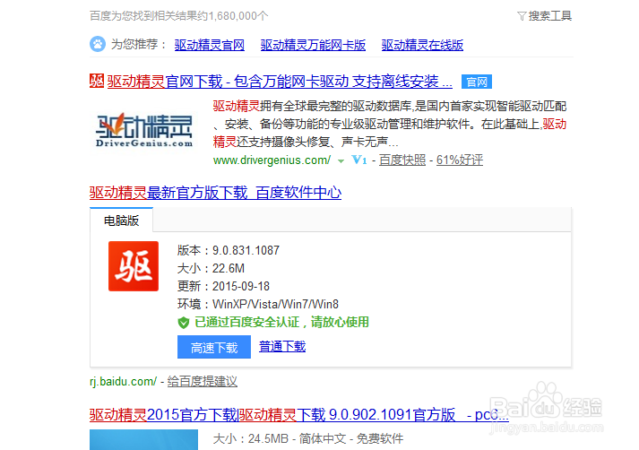Open the rj.baidu.com/ green URL
639x450 pixels.
123,382
